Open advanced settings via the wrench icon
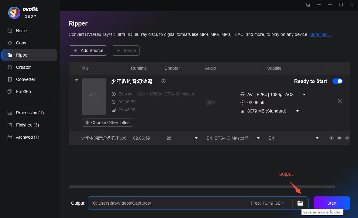 click(339, 138)
